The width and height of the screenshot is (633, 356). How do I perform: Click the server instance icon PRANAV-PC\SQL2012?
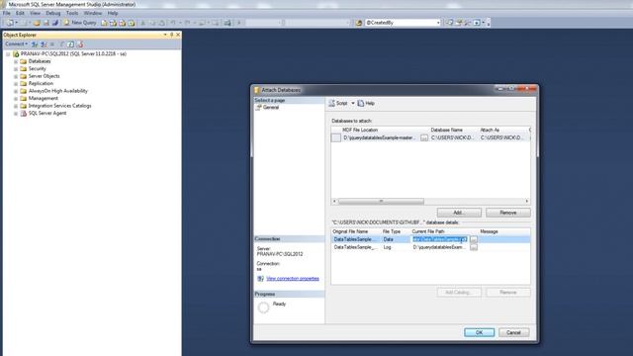pyautogui.click(x=16, y=53)
